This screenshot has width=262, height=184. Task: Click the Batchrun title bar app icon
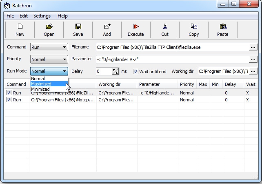click(7, 6)
